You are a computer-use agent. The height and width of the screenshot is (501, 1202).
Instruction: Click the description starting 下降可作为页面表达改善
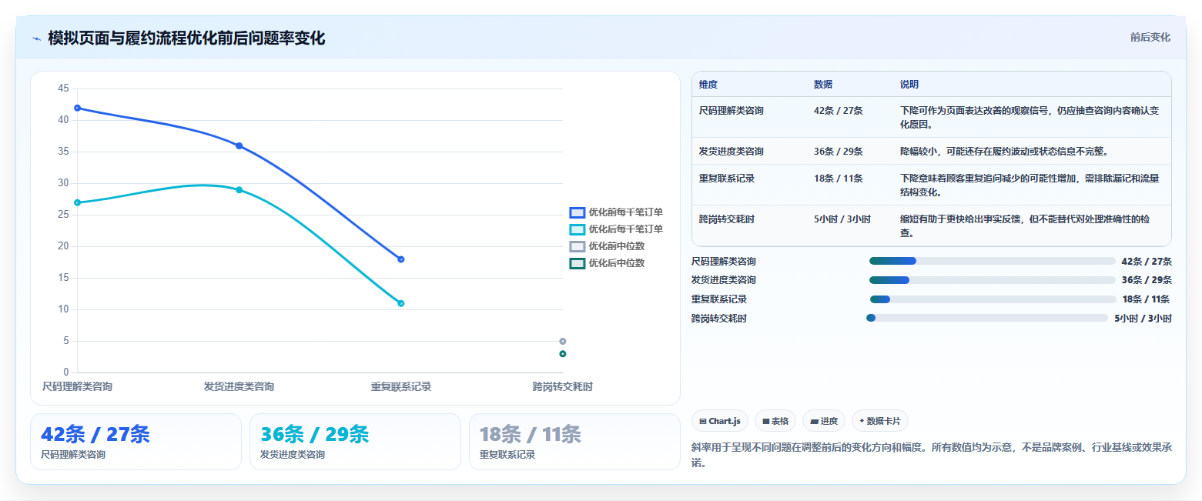point(1030,117)
